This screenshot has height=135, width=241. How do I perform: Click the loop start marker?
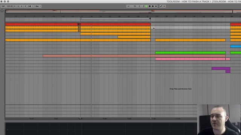click(81, 18)
